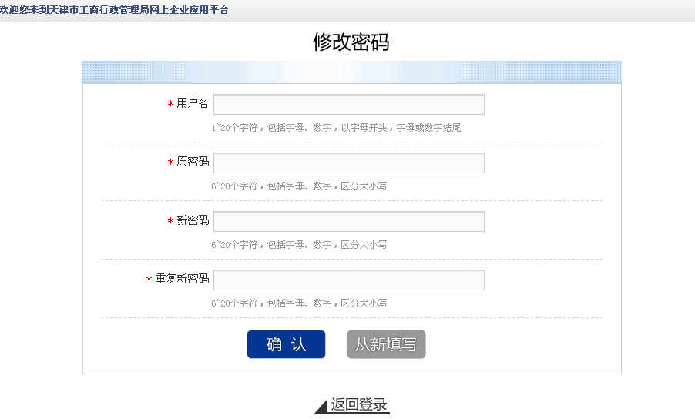Click the 用户名 input field
The image size is (695, 419).
[x=348, y=104]
